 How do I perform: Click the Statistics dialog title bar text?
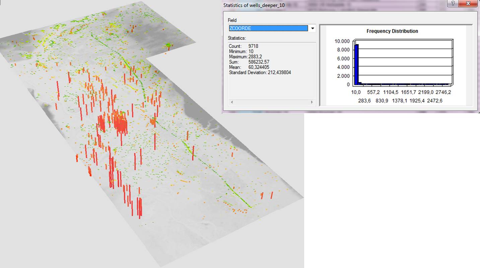(x=254, y=5)
